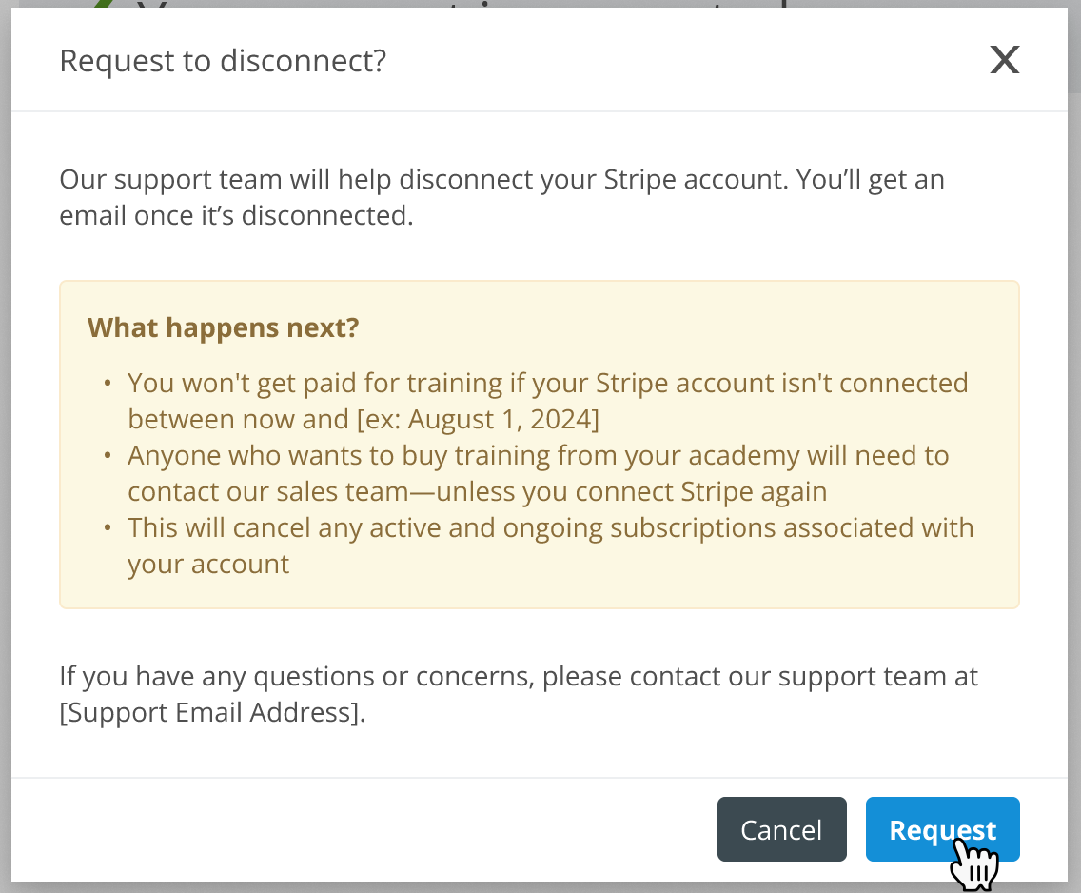
Task: Close the dialog with the X icon
Action: click(1005, 60)
